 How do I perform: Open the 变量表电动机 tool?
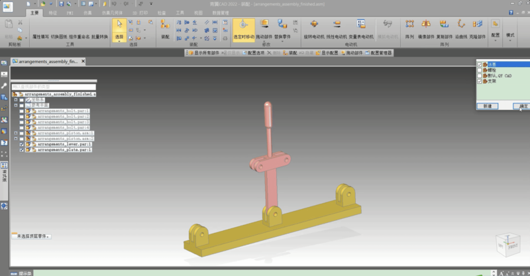361,28
